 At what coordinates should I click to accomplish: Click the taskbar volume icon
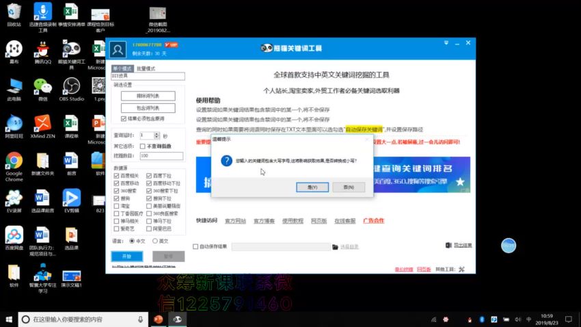pos(517,319)
